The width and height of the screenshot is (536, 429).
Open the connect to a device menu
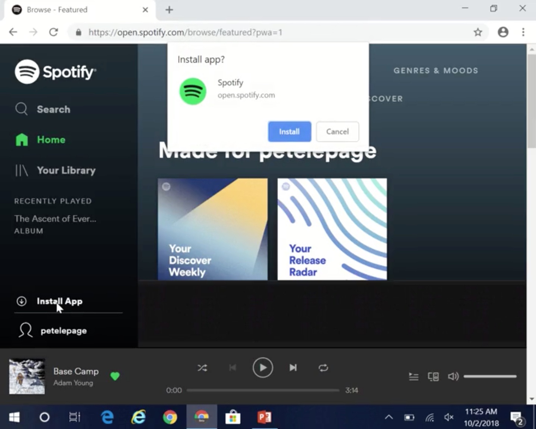(x=433, y=376)
